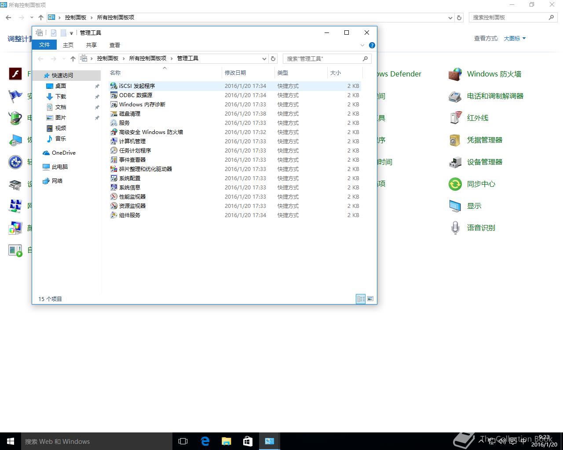Click 所有控制面板项 breadcrumb in 管理工具 address bar
This screenshot has width=563, height=450.
148,58
